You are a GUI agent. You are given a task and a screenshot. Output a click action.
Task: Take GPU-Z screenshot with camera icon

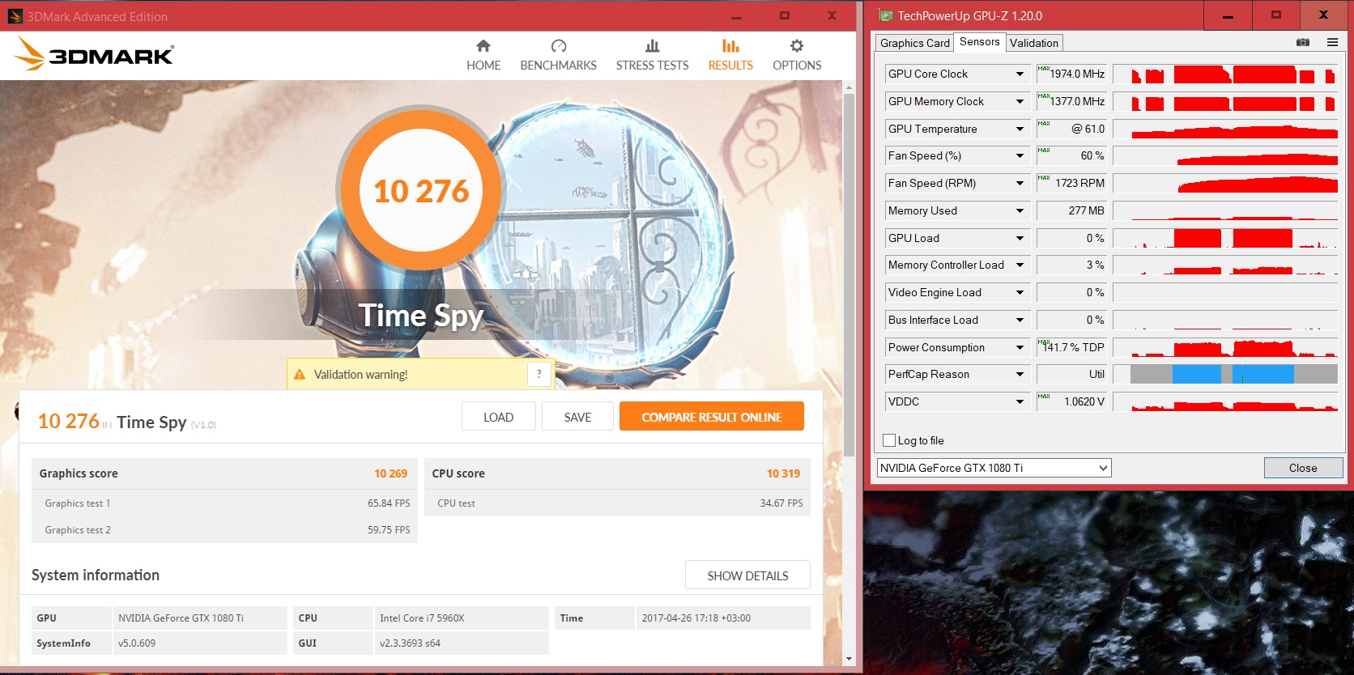coord(1303,42)
